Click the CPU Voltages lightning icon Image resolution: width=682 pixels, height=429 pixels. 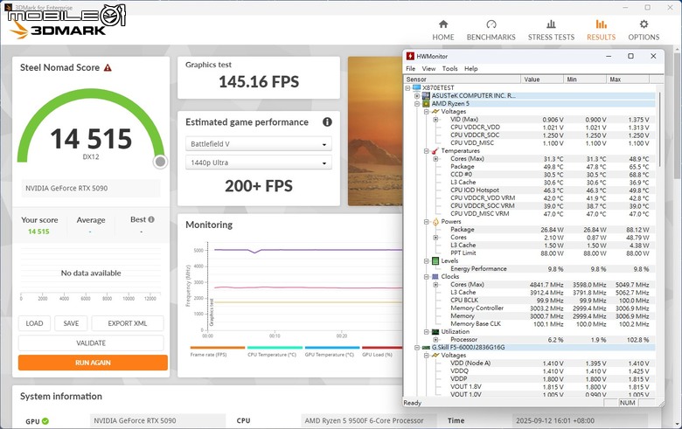point(435,112)
